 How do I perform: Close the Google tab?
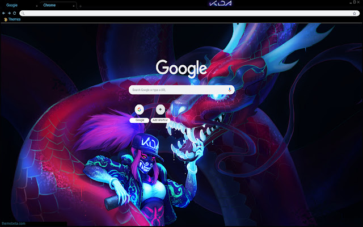[36, 6]
